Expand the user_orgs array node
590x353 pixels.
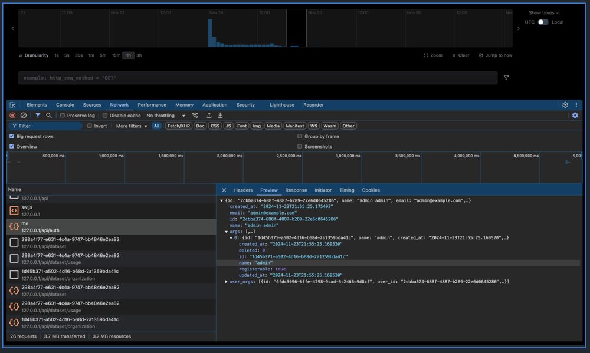pos(227,282)
